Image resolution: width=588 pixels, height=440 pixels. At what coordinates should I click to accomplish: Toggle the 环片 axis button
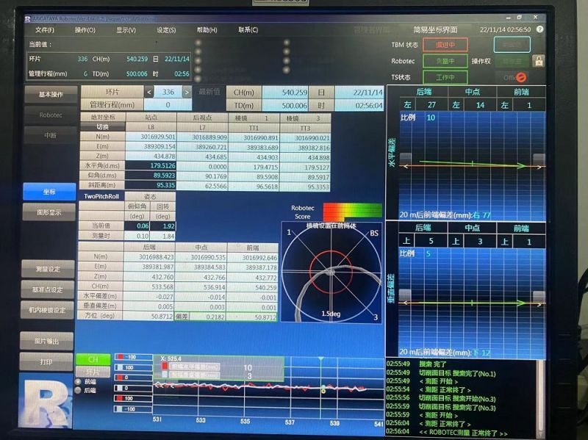click(x=93, y=371)
